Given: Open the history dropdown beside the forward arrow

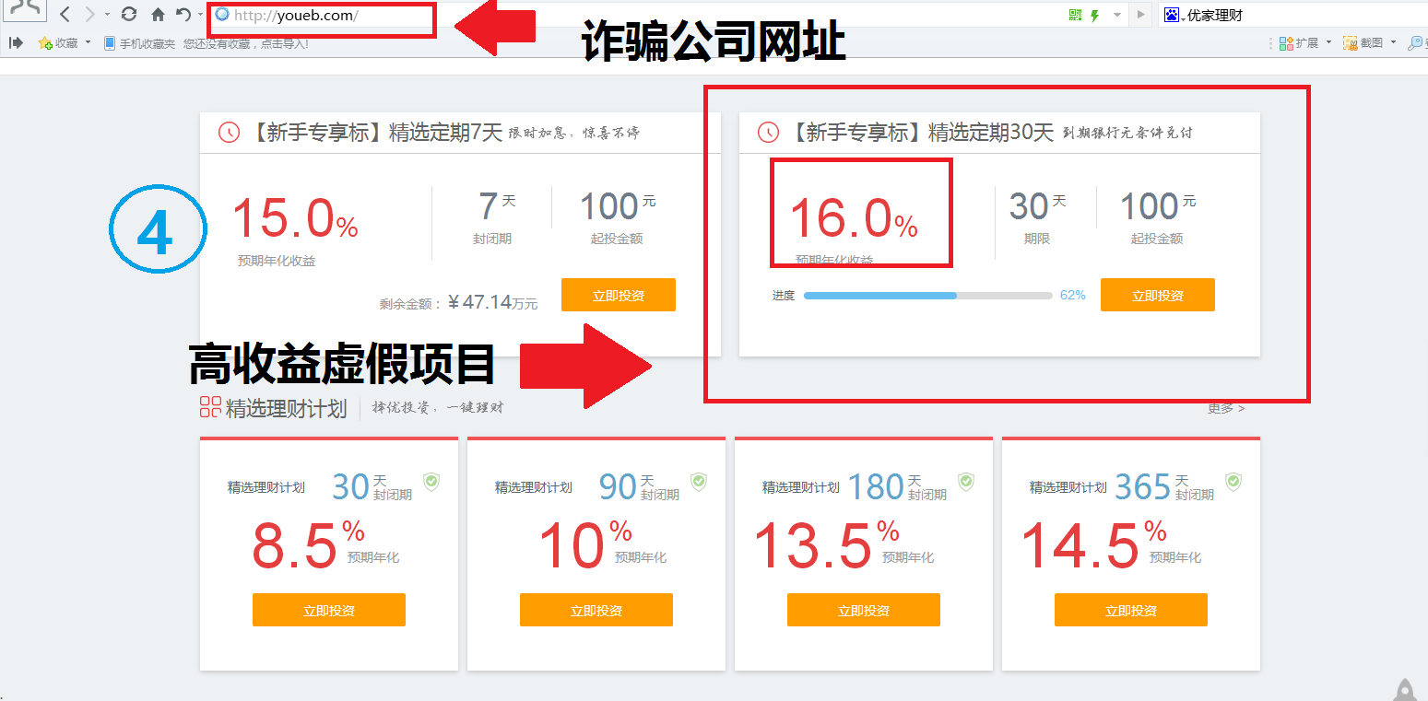Looking at the screenshot, I should pyautogui.click(x=106, y=16).
